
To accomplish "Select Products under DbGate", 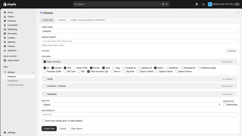I will 12,76.
